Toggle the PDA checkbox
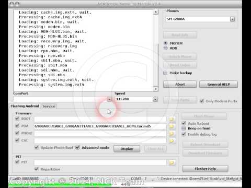251x188 pixels. 17,126
